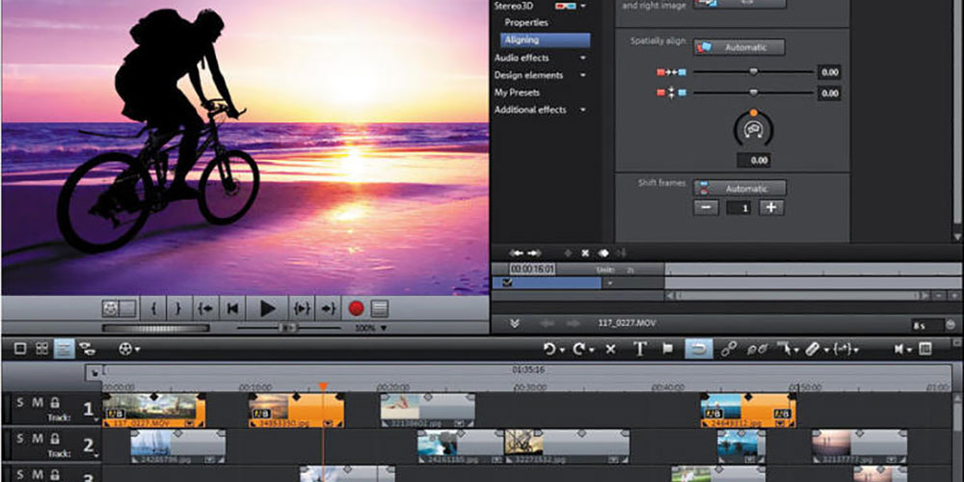Screen dimensions: 964x482
Task: Lock track 1 with the padlock icon
Action: (x=55, y=403)
